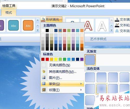The width and height of the screenshot is (130, 109).
Task: Choose orange standard color swatch
Action: [x=51, y=59]
